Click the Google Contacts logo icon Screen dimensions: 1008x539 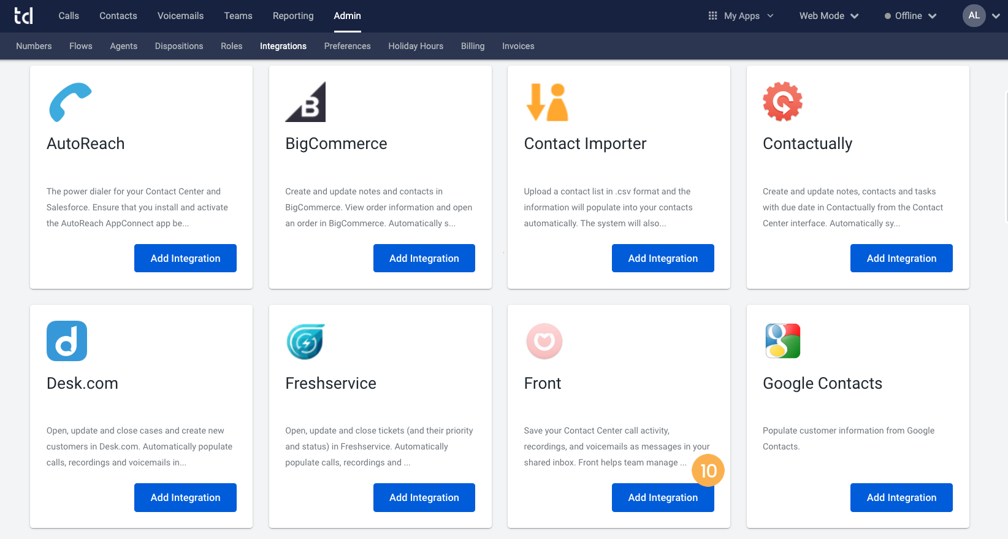point(783,341)
